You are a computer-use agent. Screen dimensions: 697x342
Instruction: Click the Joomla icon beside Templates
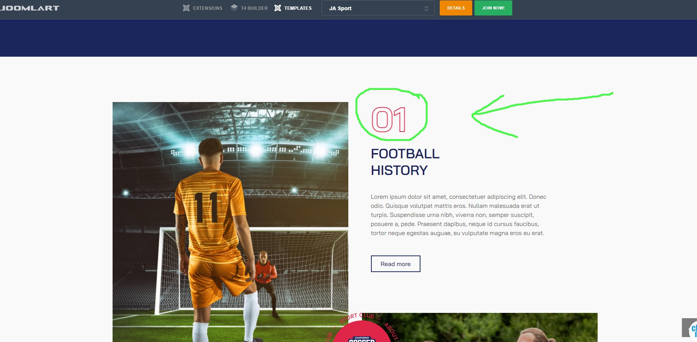(x=278, y=8)
